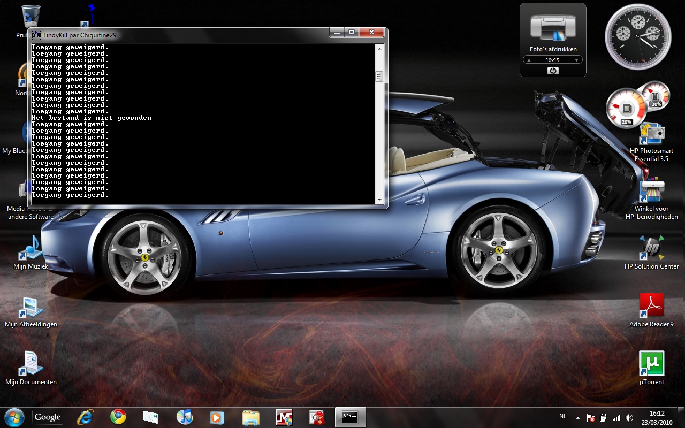Viewport: 685px width, 428px height.
Task: Open Mijn Afbeeldingen desktop folder
Action: [x=31, y=307]
